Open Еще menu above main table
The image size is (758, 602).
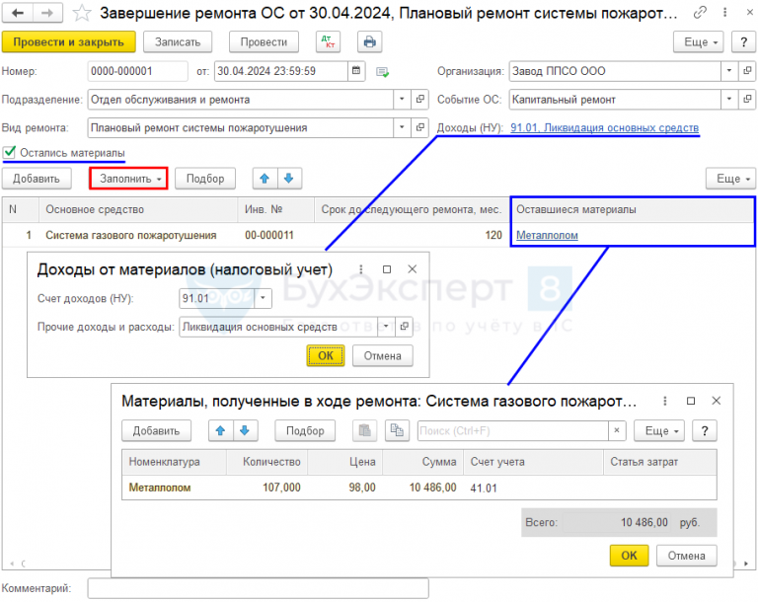coord(730,179)
